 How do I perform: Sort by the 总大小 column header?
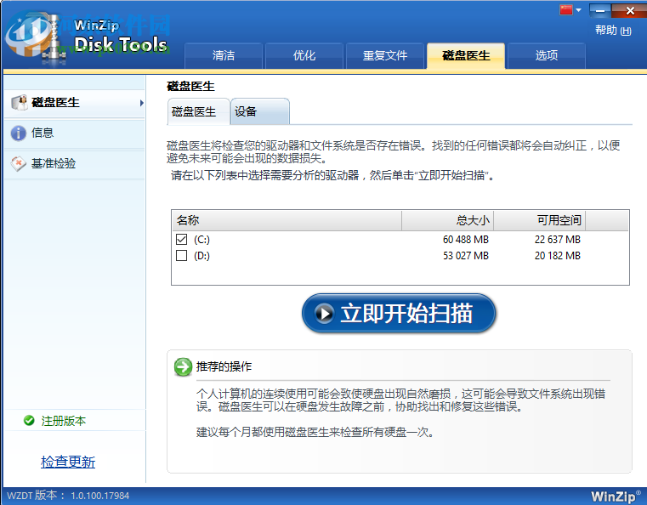coord(448,220)
